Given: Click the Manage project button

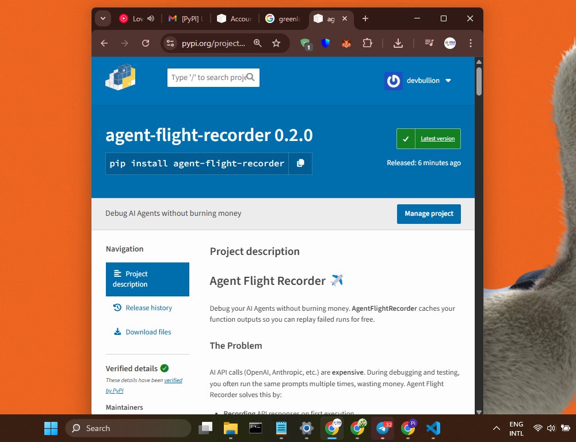Looking at the screenshot, I should (429, 214).
